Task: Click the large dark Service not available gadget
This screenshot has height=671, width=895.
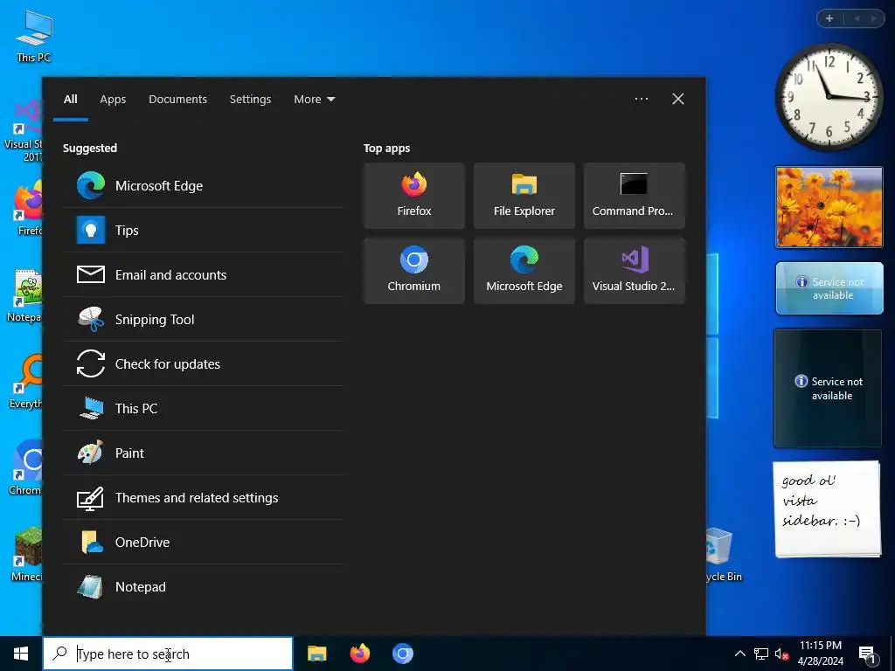Action: [828, 389]
